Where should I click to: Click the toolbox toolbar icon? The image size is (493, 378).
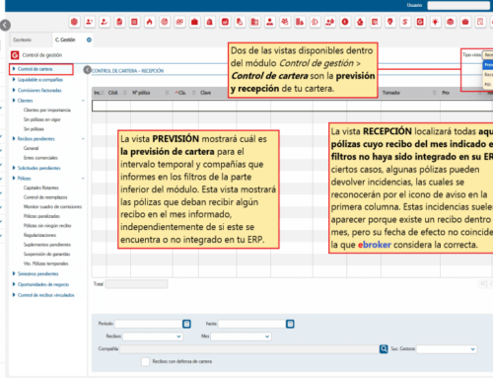pos(465,22)
